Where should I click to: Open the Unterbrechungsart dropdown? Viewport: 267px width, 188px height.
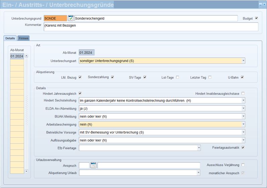coord(243,61)
